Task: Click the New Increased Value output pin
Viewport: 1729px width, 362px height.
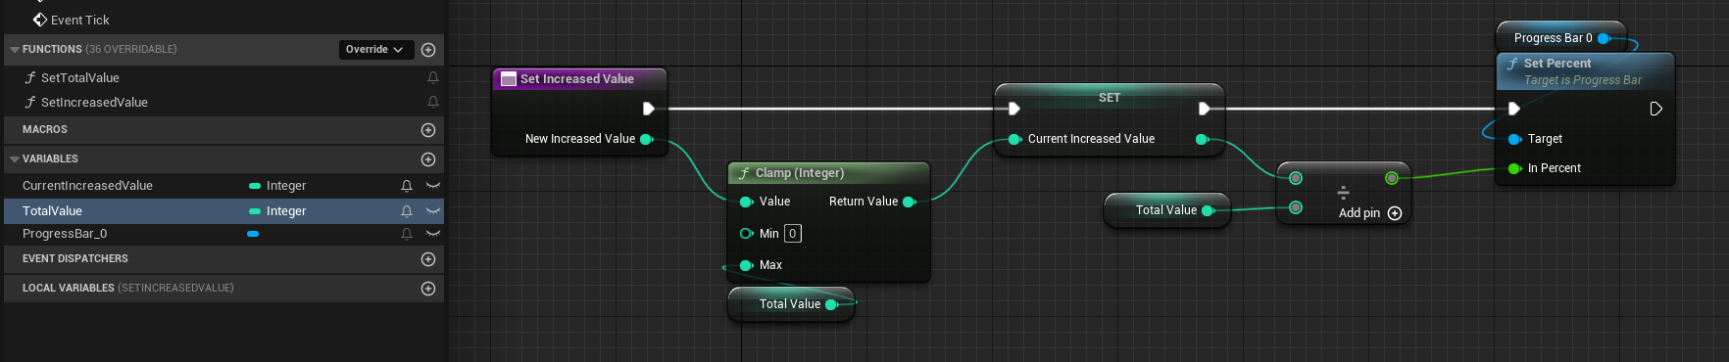Action: pyautogui.click(x=647, y=139)
